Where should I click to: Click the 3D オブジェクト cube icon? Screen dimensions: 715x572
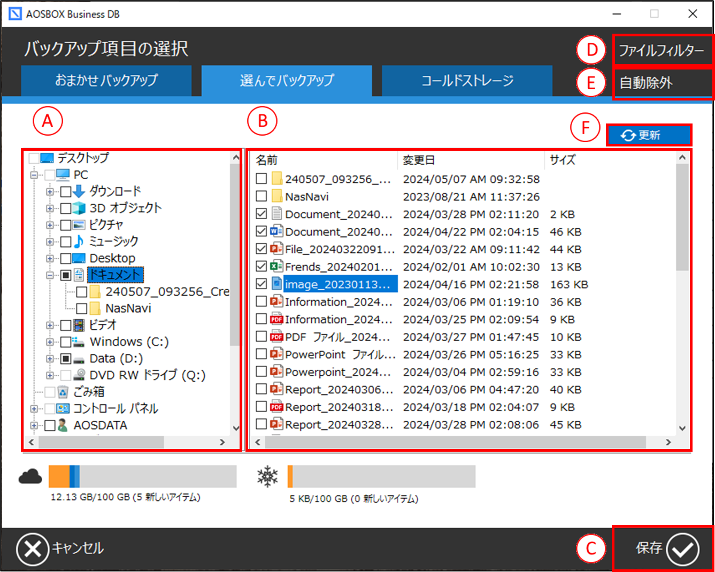(79, 208)
